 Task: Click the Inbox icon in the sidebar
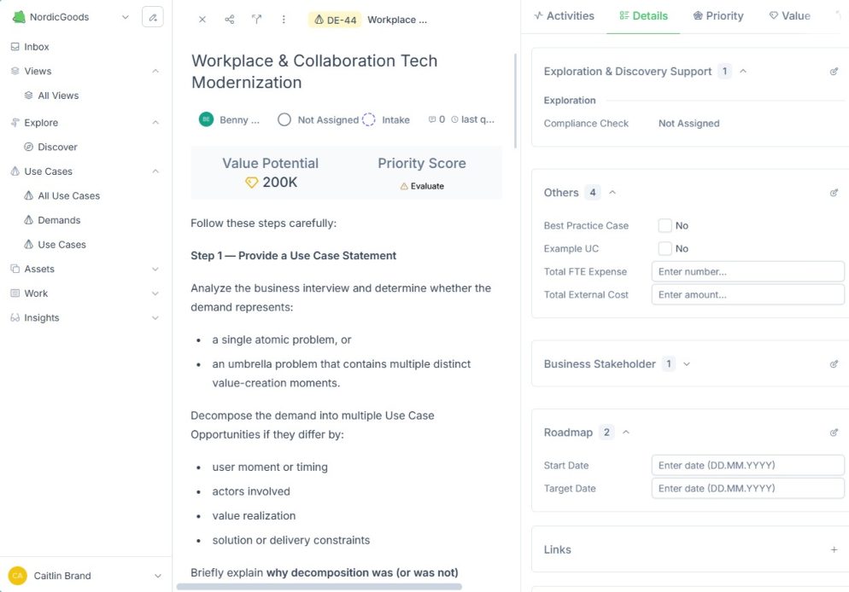pyautogui.click(x=15, y=47)
